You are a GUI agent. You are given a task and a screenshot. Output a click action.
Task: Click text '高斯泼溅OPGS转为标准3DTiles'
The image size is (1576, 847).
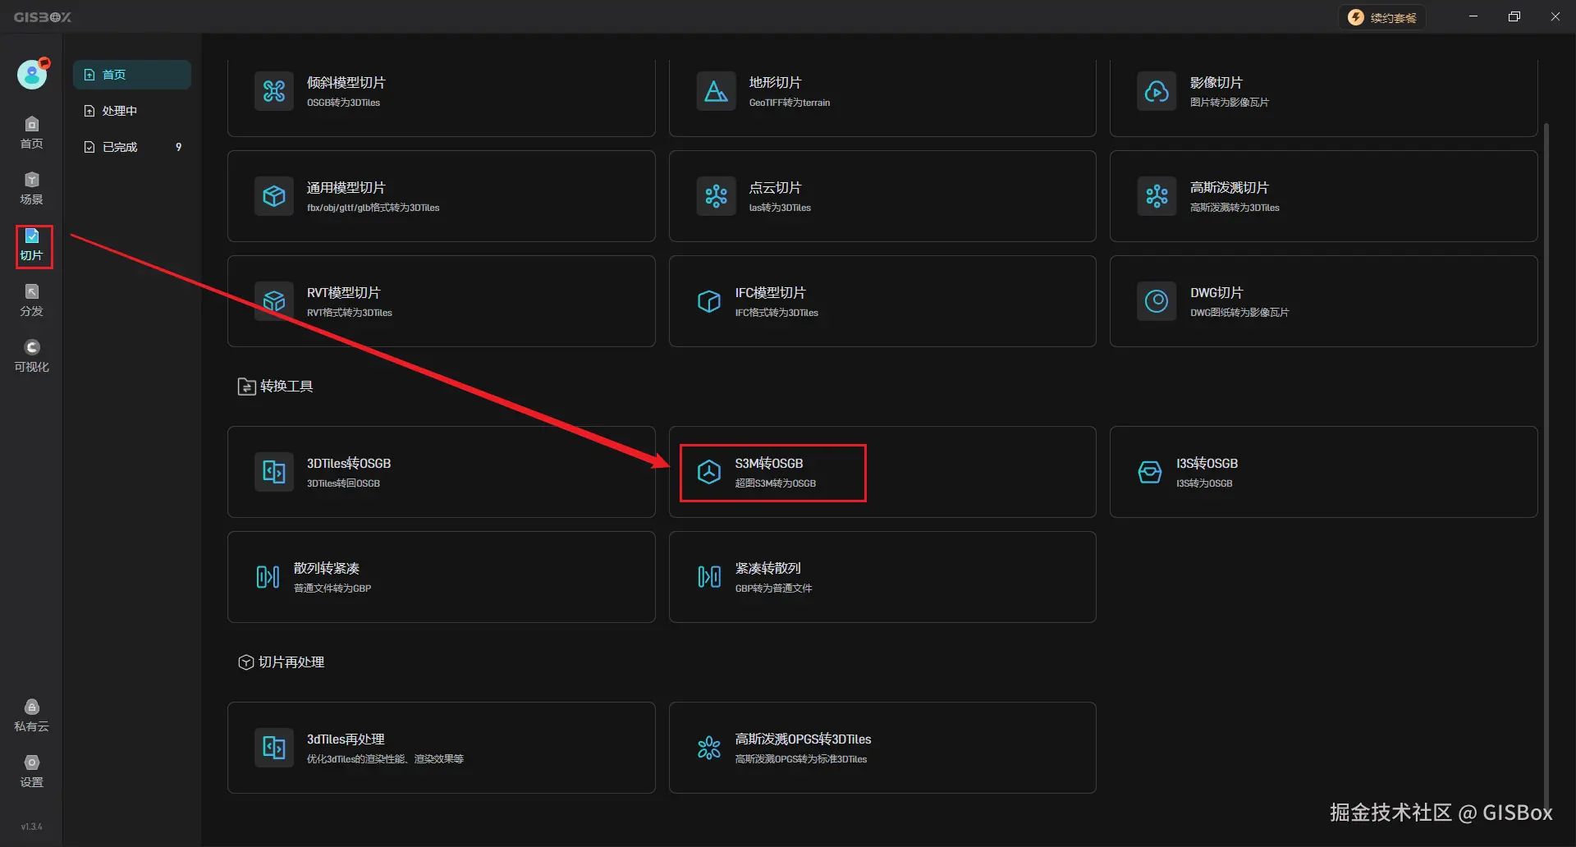tap(801, 759)
